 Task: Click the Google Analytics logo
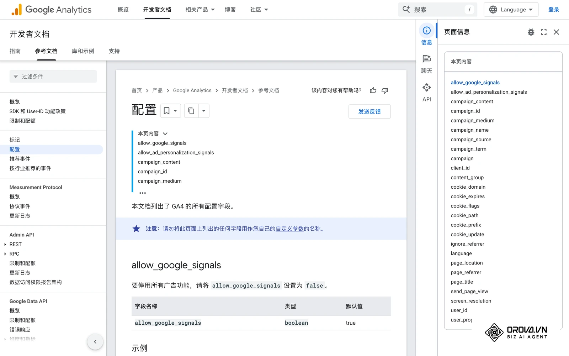point(52,10)
